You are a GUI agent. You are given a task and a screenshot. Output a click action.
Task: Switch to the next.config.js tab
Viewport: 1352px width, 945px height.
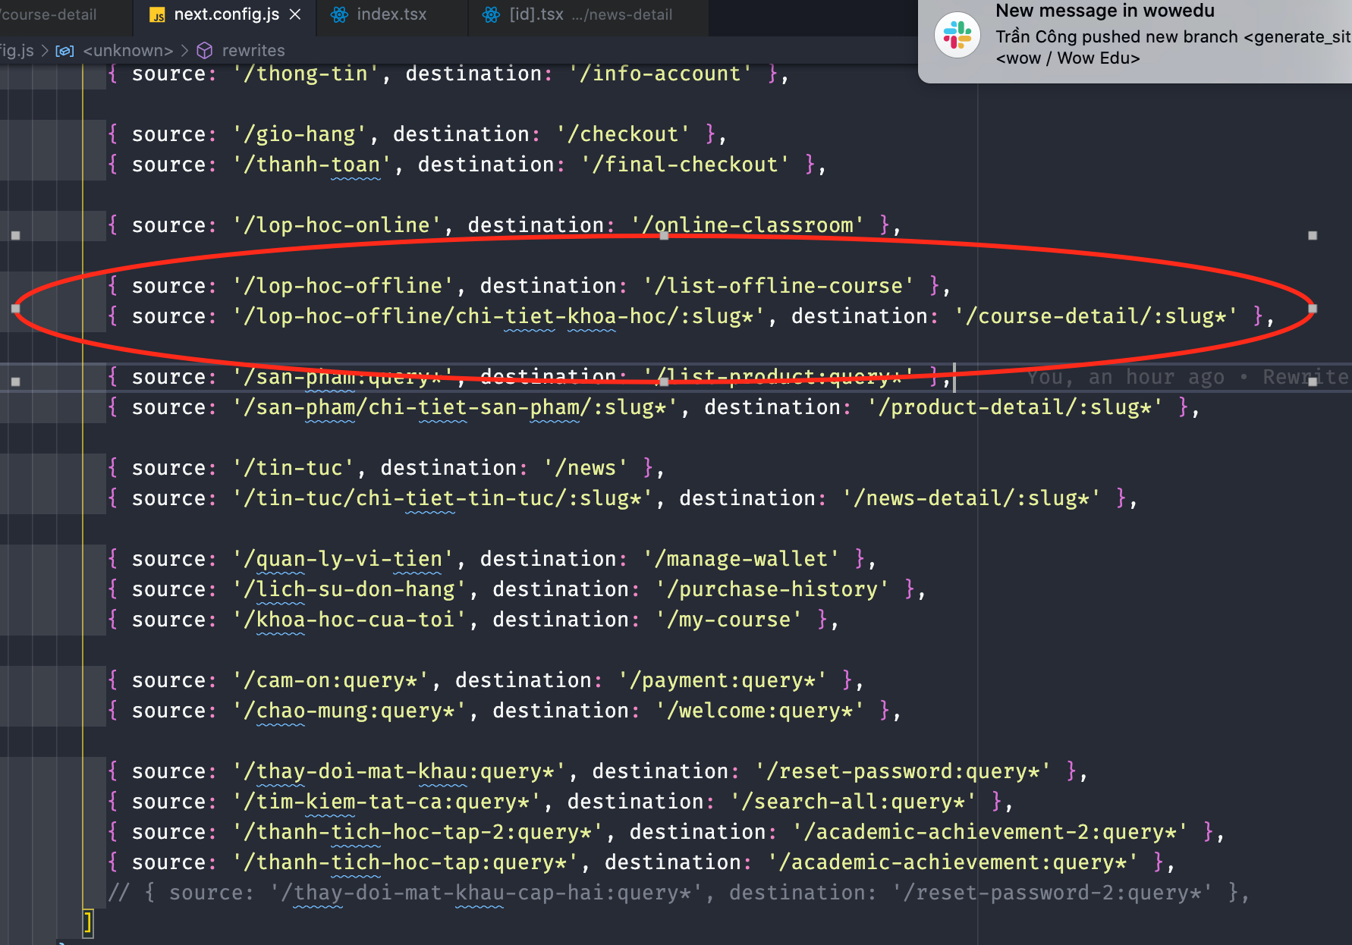225,14
